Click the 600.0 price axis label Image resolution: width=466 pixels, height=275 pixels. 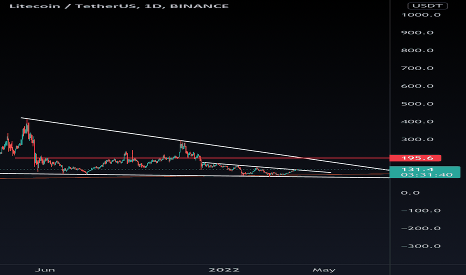tap(417, 86)
